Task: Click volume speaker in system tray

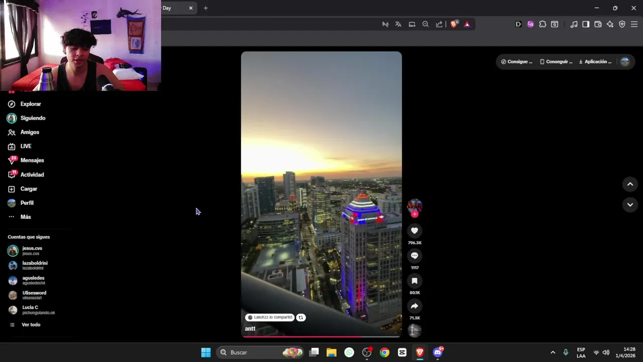Action: click(x=606, y=352)
